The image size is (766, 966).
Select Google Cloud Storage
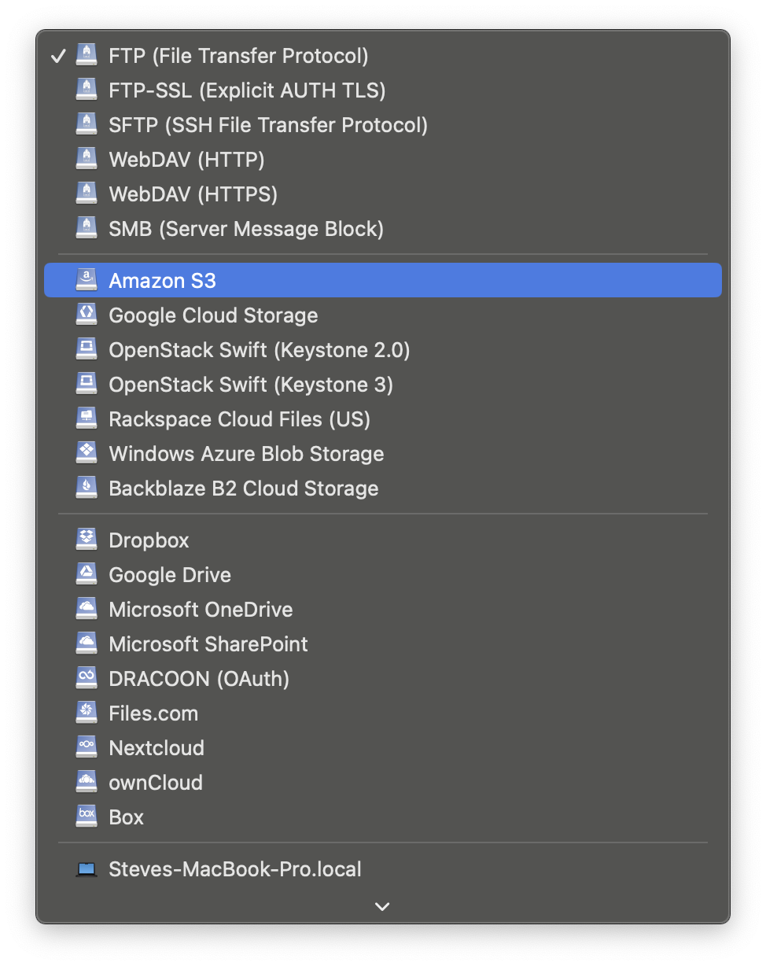tap(383, 315)
